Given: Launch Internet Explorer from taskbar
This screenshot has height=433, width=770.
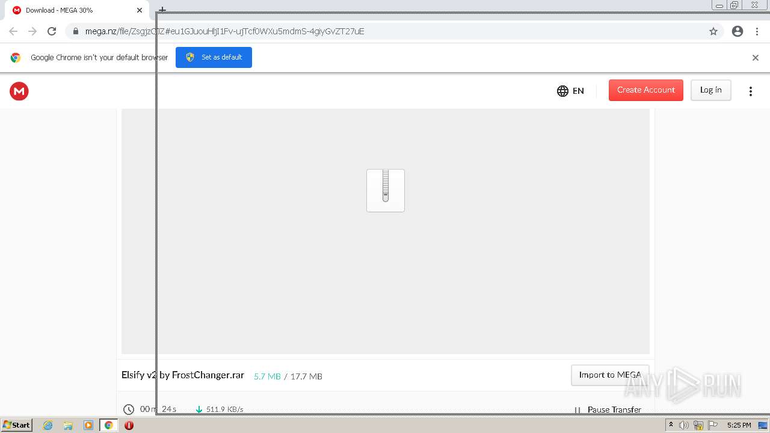Looking at the screenshot, I should 48,425.
